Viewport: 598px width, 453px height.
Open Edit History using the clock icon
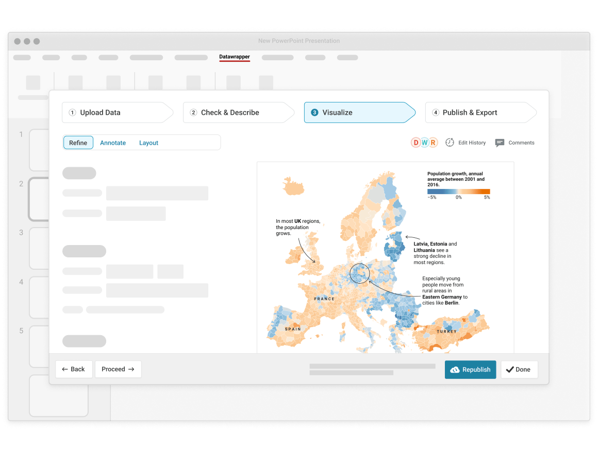[x=450, y=143]
